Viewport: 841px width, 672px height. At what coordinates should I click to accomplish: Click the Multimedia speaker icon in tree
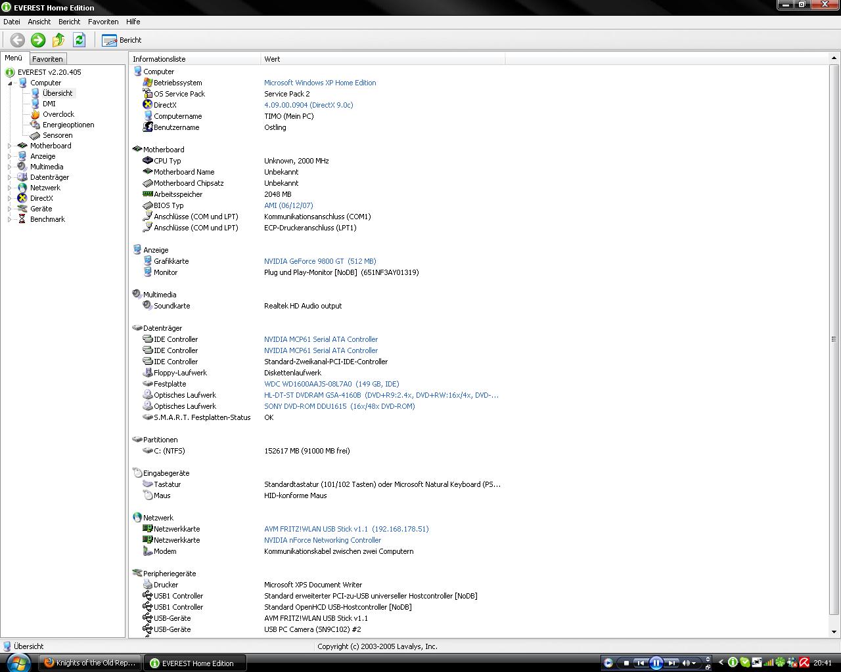(x=22, y=167)
